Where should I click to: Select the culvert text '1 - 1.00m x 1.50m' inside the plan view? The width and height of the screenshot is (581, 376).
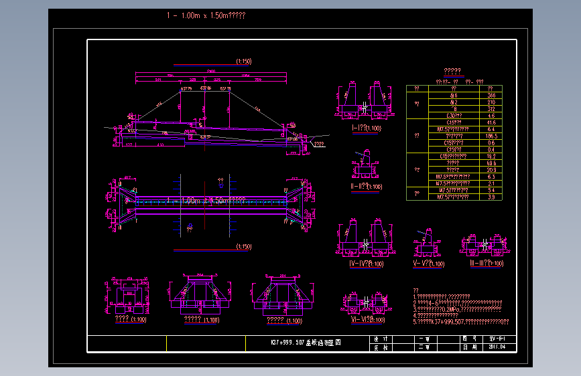(206, 201)
